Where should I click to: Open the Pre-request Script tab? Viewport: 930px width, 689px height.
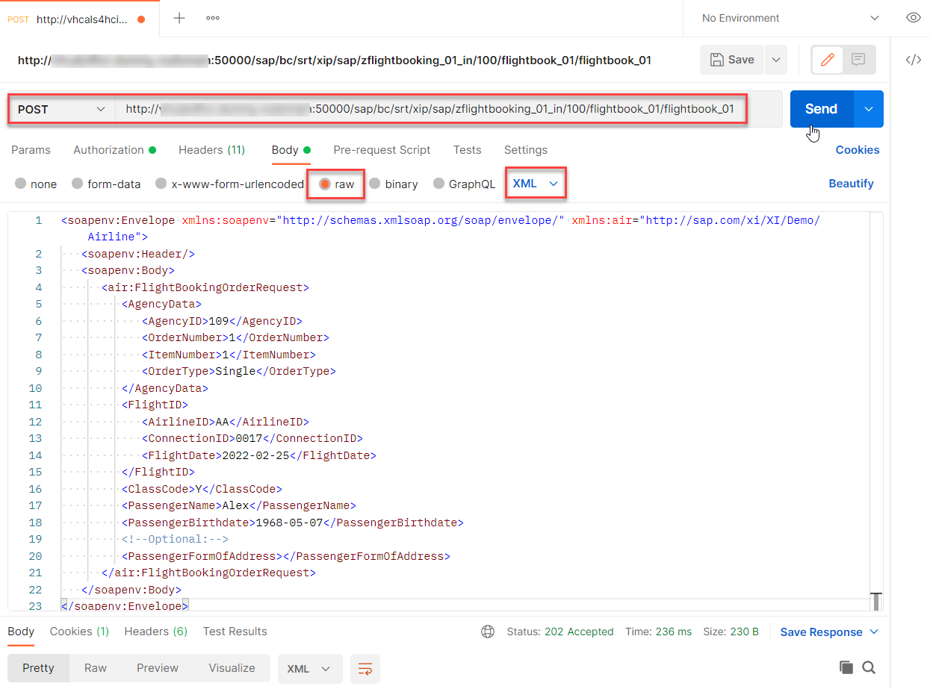click(x=382, y=149)
